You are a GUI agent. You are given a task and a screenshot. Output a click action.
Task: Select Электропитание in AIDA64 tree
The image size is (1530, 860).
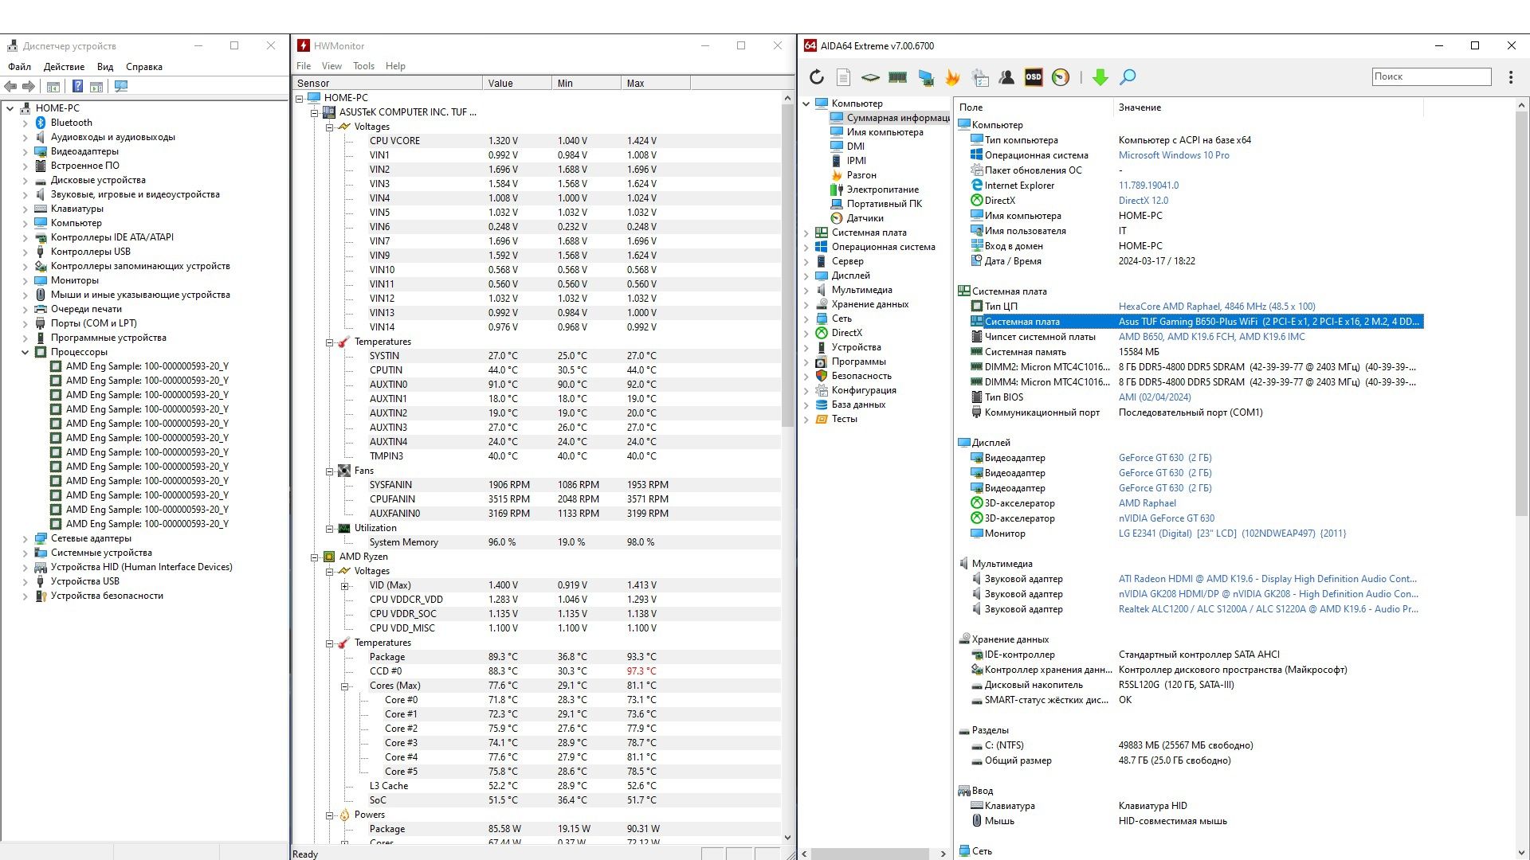882,190
